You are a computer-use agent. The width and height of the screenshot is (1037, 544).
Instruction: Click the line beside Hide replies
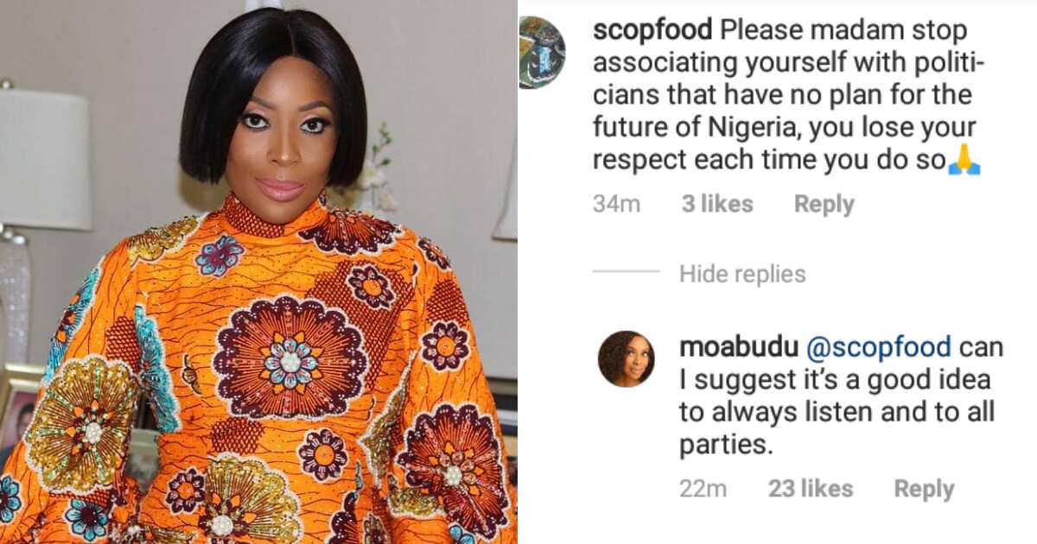(x=627, y=271)
